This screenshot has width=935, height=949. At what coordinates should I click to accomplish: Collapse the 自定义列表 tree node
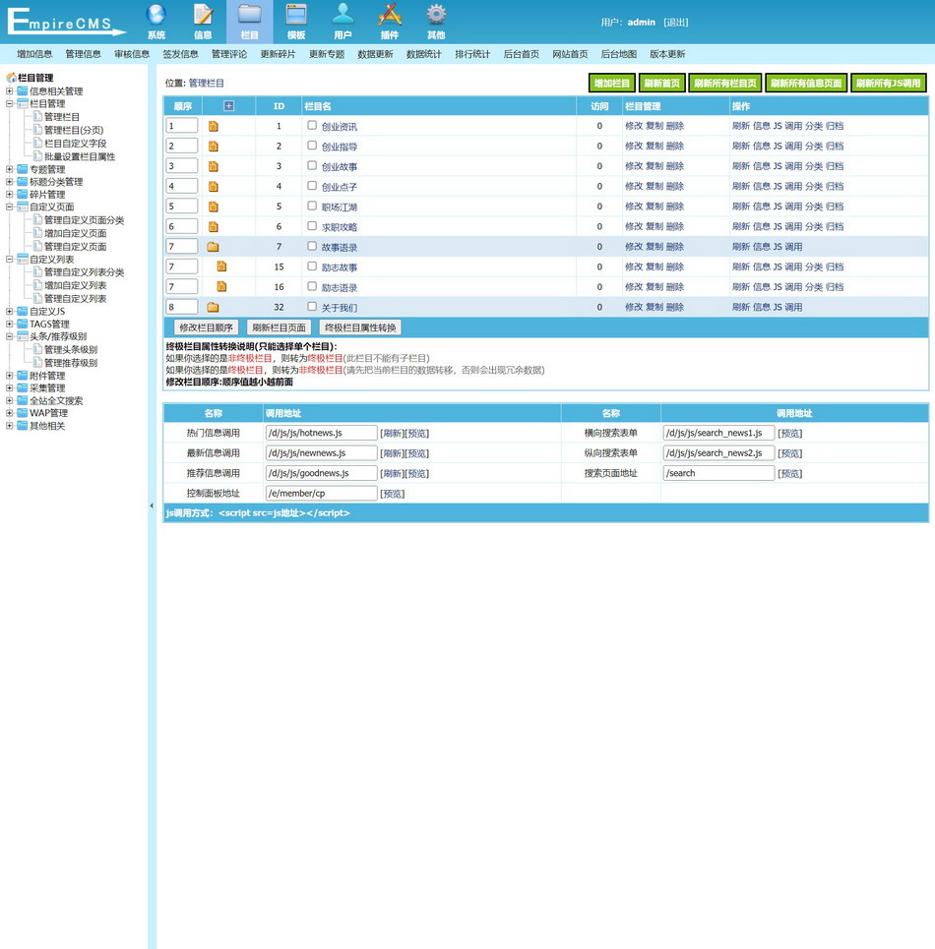(x=10, y=259)
